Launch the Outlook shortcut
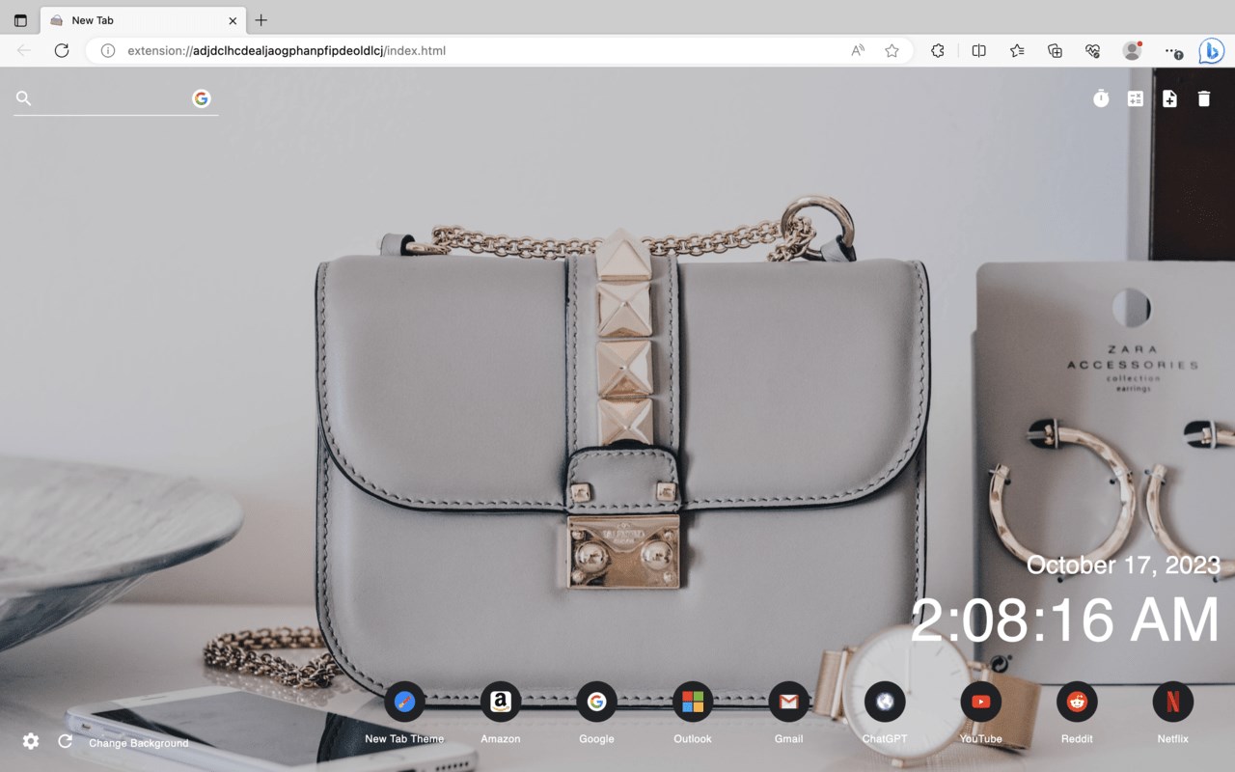The width and height of the screenshot is (1235, 772). pos(693,702)
